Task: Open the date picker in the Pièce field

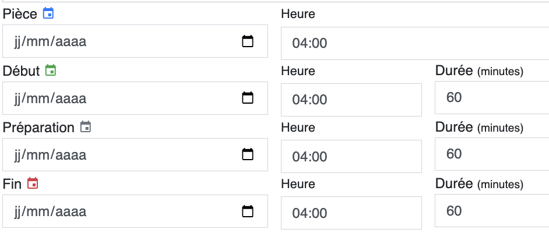Action: coord(248,41)
